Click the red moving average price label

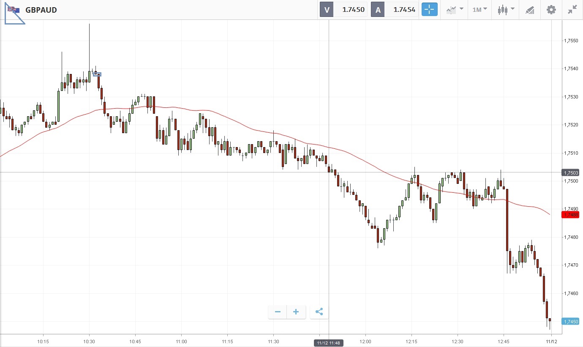coord(570,215)
